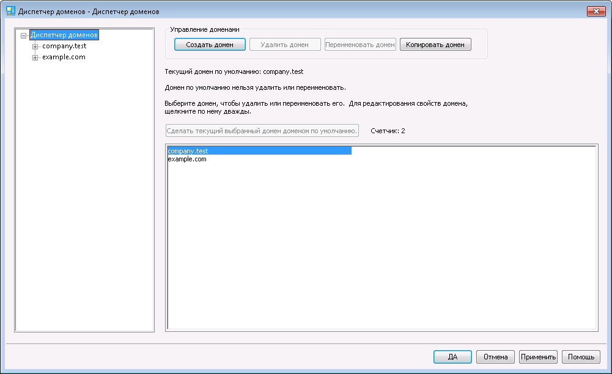This screenshot has height=374, width=612.
Task: Click Сделать текущий выбранный домен доменом по умолчанию
Action: (x=262, y=131)
